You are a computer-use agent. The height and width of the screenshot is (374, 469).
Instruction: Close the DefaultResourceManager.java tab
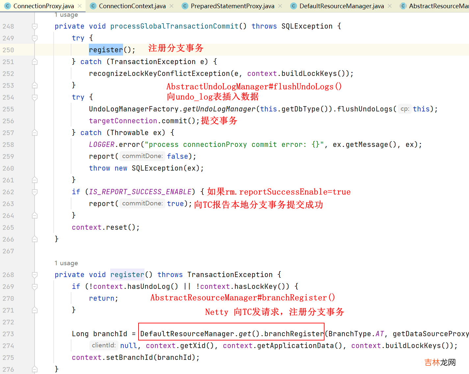[x=390, y=6]
